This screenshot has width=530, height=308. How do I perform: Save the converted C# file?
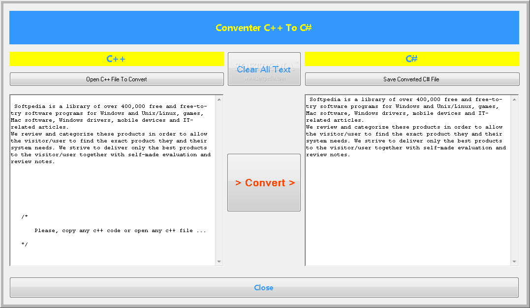coord(412,79)
